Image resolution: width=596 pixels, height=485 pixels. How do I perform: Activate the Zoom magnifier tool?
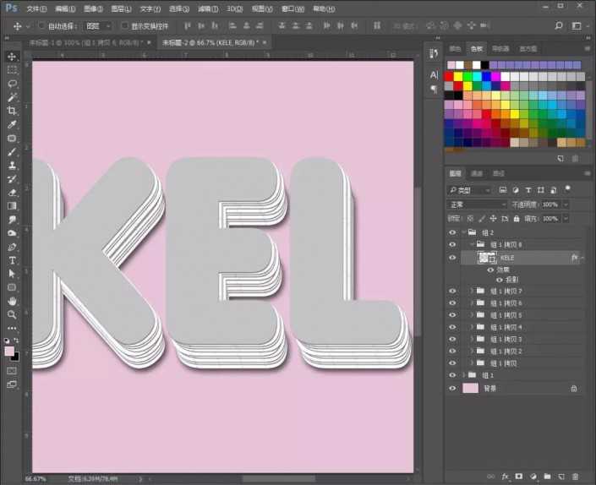(12, 314)
